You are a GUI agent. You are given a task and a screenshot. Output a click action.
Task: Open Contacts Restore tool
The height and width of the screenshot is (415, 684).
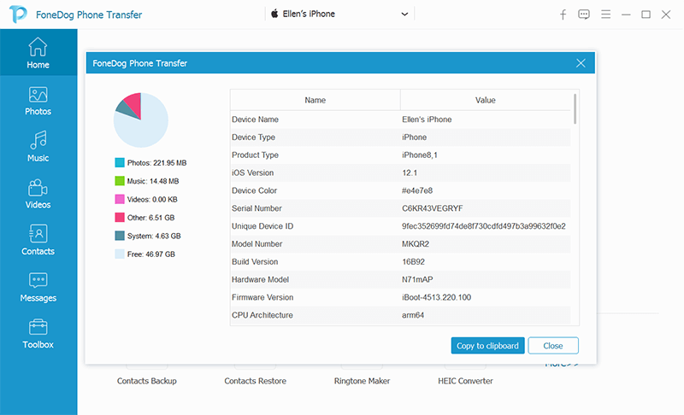coord(255,381)
